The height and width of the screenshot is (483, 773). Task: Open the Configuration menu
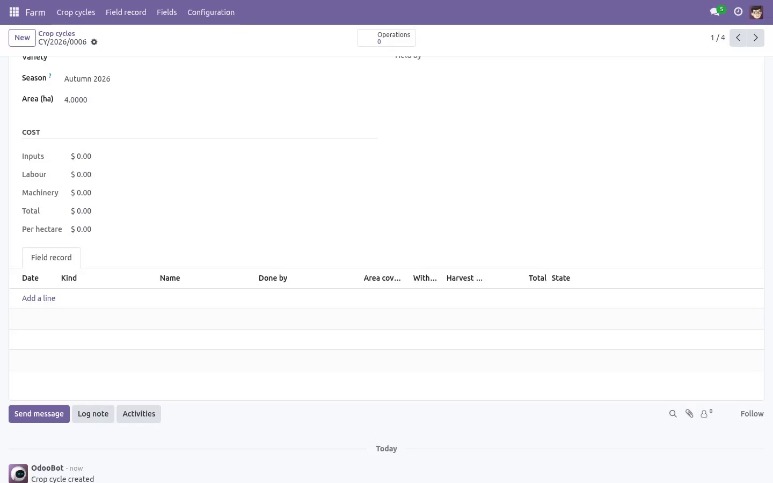(211, 12)
